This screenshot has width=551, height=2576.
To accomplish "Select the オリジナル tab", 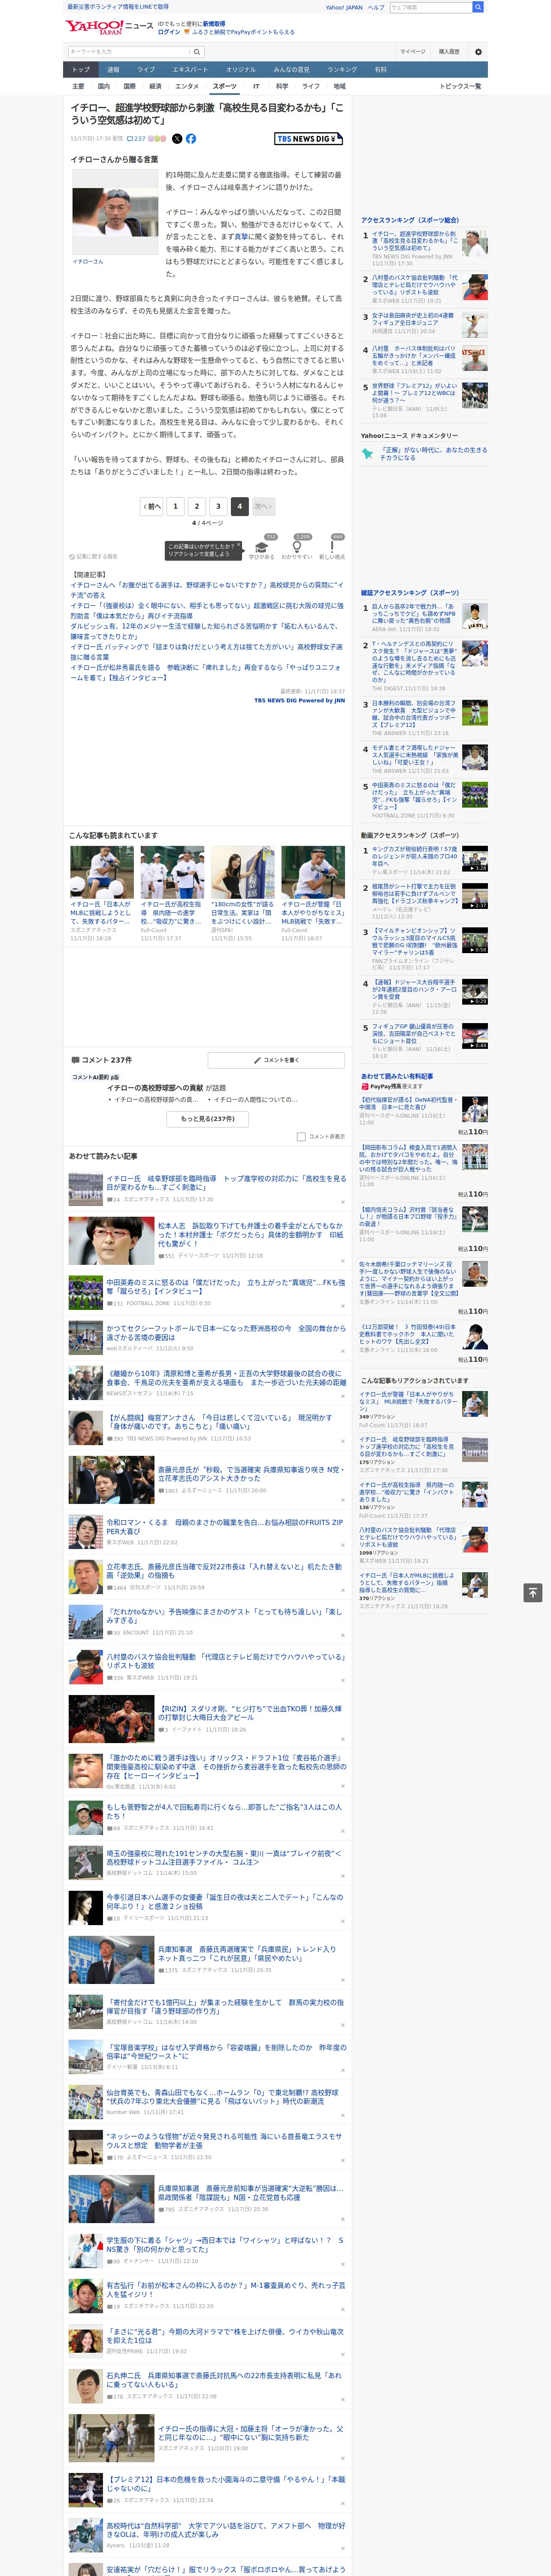I will [x=241, y=70].
